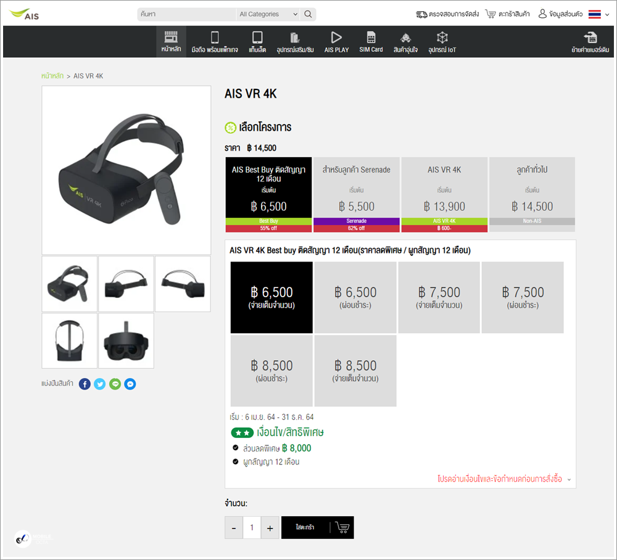Screen dimensions: 617x560
Task: Open the home store icon in navbar
Action: 171,37
